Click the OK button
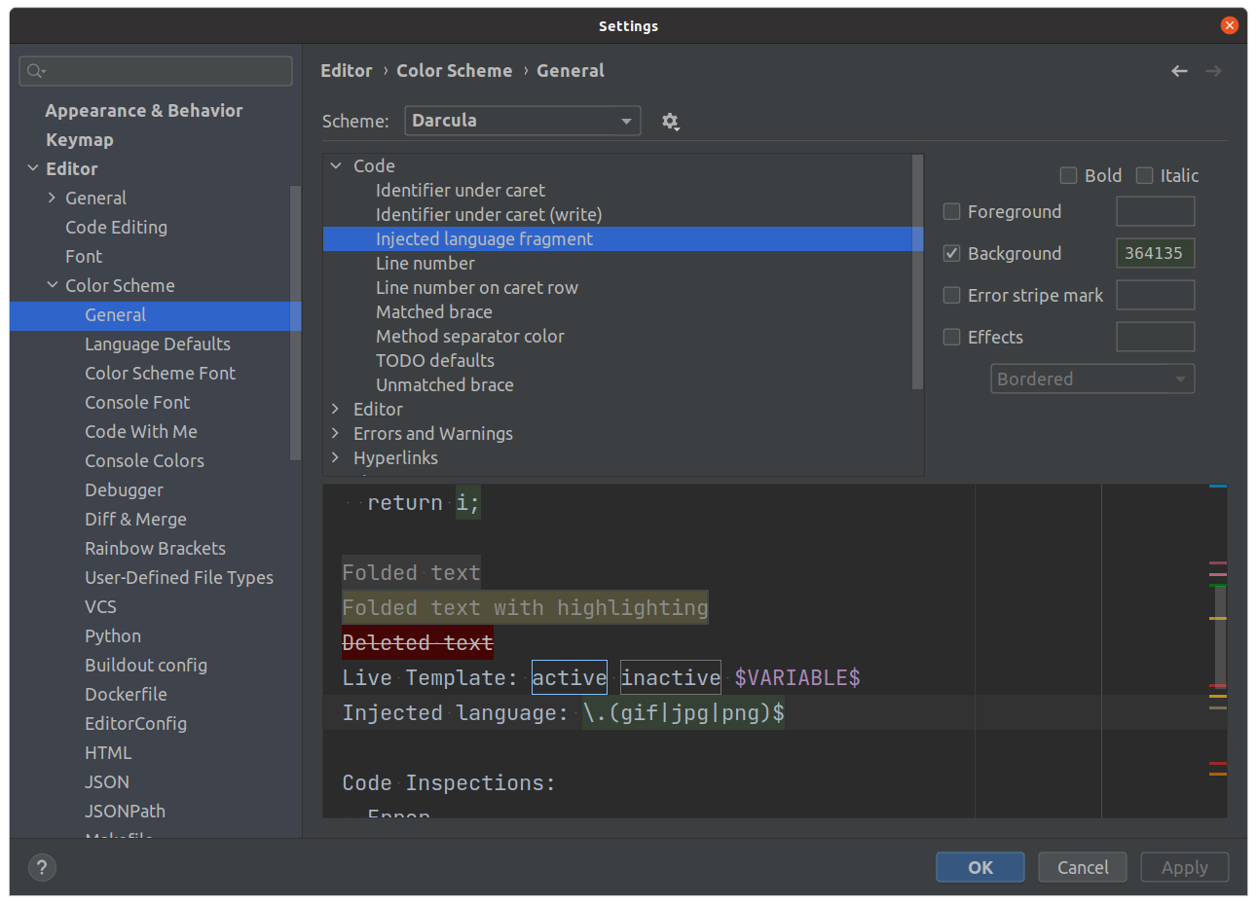 (x=980, y=867)
